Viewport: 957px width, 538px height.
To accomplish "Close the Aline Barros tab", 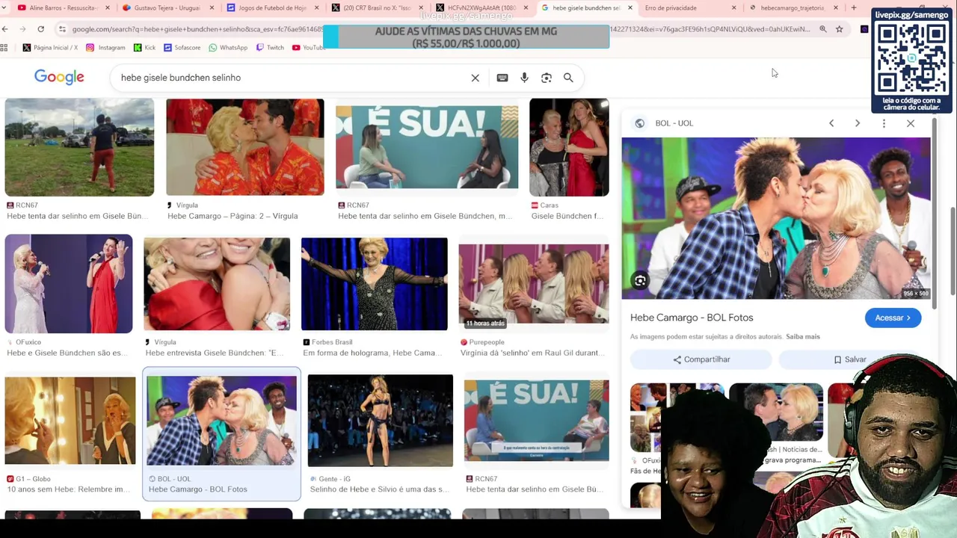I will click(108, 7).
